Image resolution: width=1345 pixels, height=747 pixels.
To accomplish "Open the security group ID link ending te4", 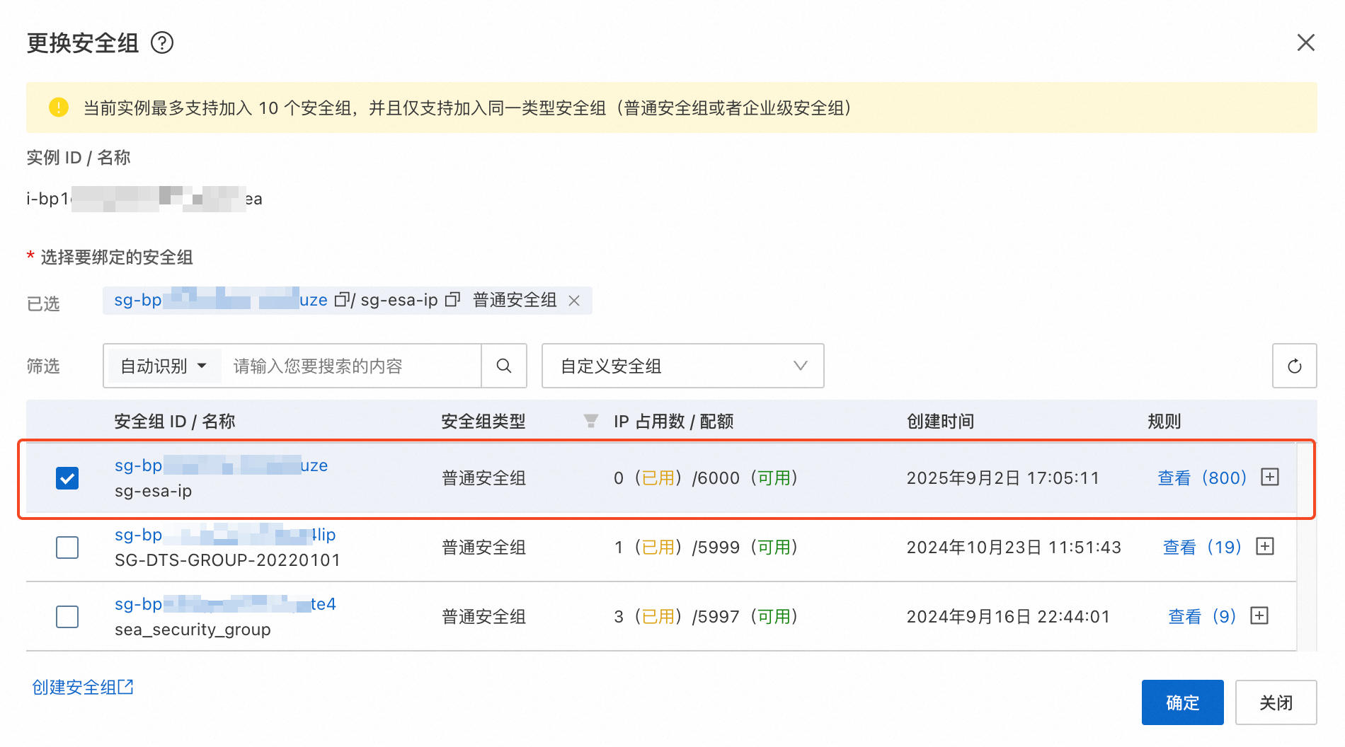I will point(225,604).
